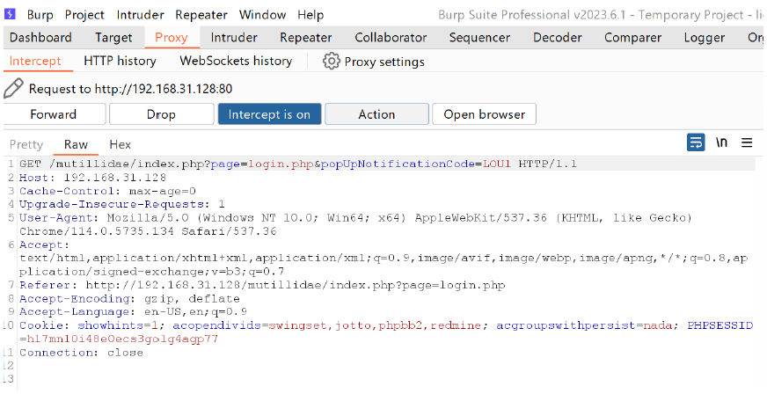Toggle the line wrap icon
This screenshot has width=767, height=394.
(696, 142)
